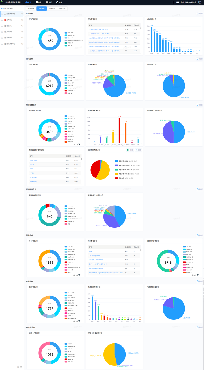The image size is (204, 370).
Task: Click the 1174 red bar in disk capacity chart
Action: pyautogui.click(x=119, y=130)
